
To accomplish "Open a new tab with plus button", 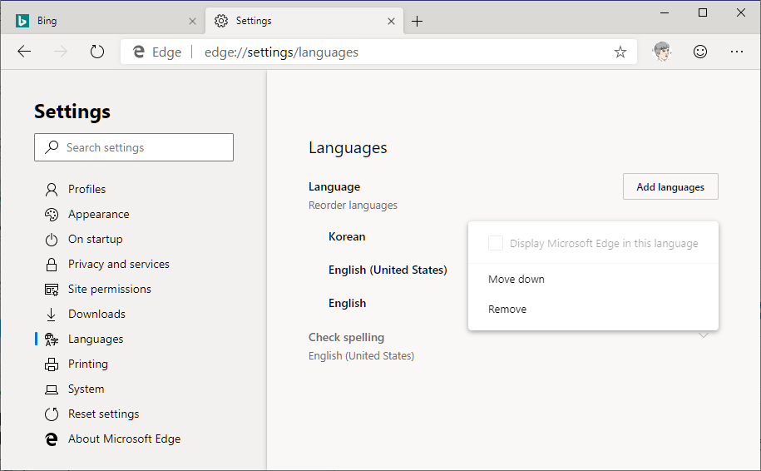I will pyautogui.click(x=417, y=22).
